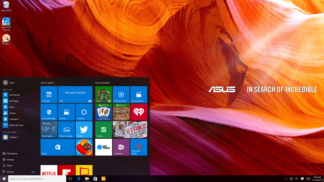Open the Xbox tile

pyautogui.click(x=104, y=95)
